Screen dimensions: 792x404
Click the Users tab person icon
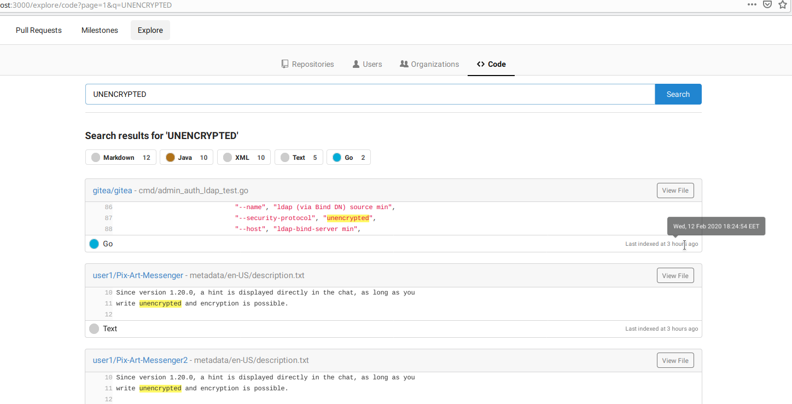click(356, 64)
